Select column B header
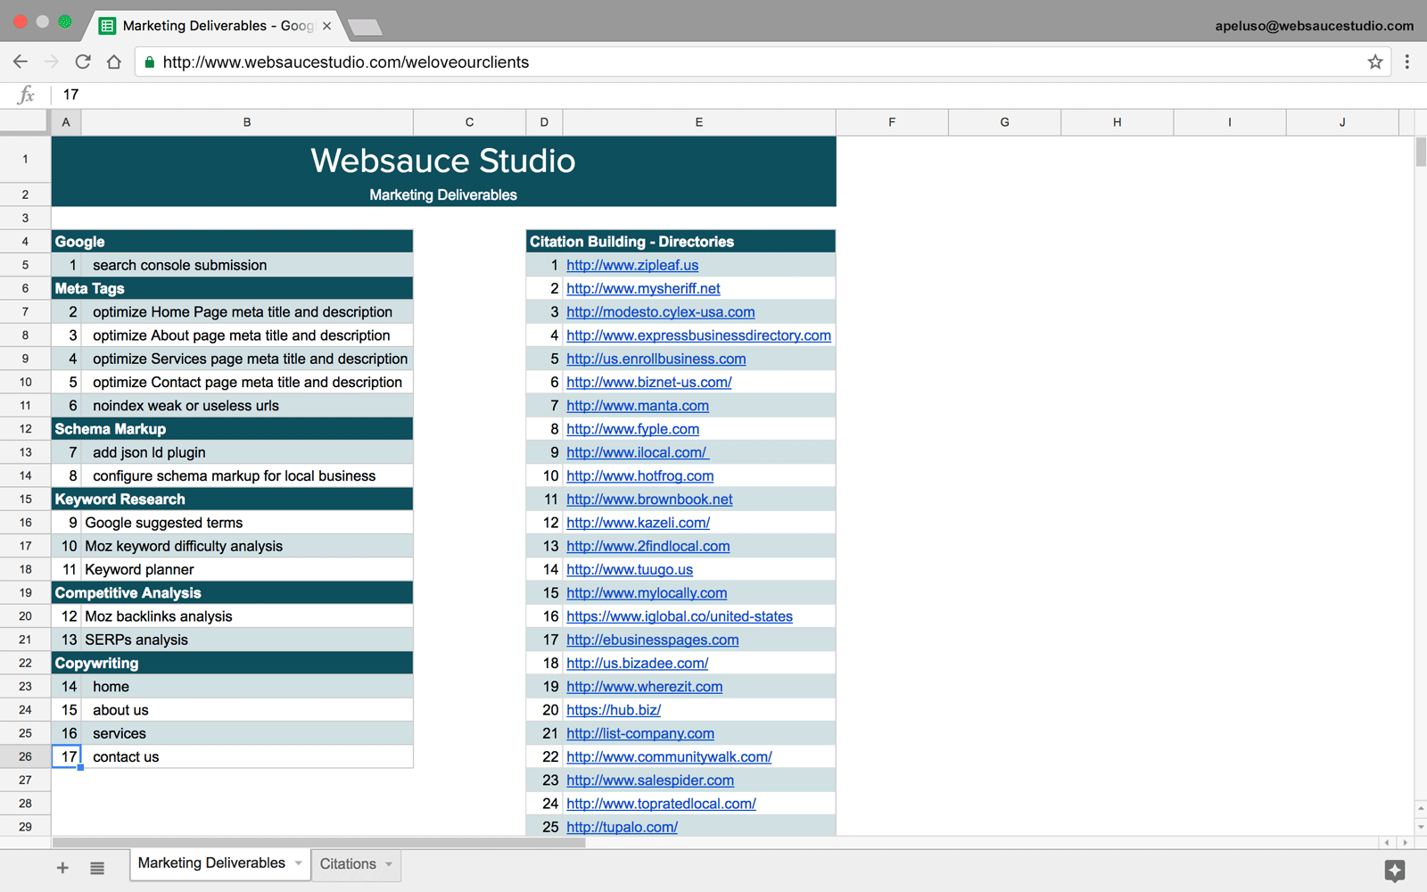Screen dimensions: 1427x892 (247, 122)
